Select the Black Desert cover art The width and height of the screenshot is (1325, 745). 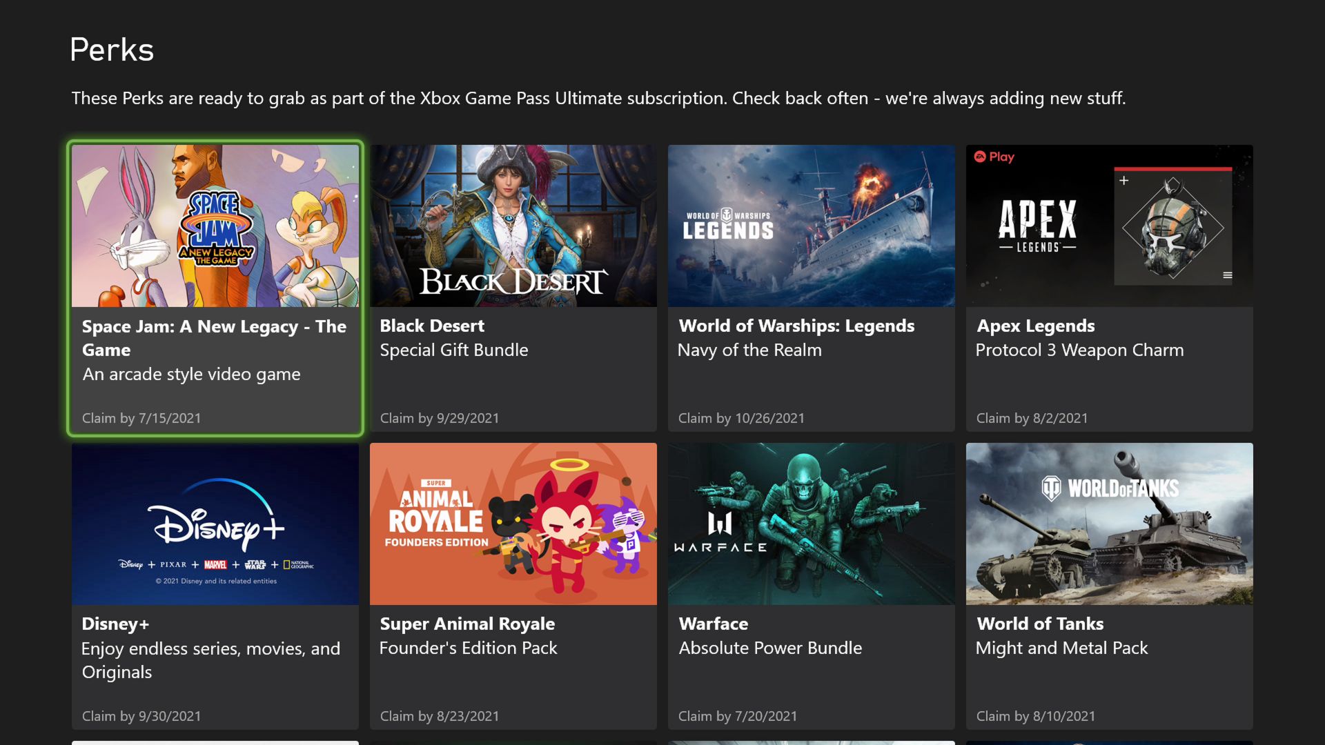(513, 226)
